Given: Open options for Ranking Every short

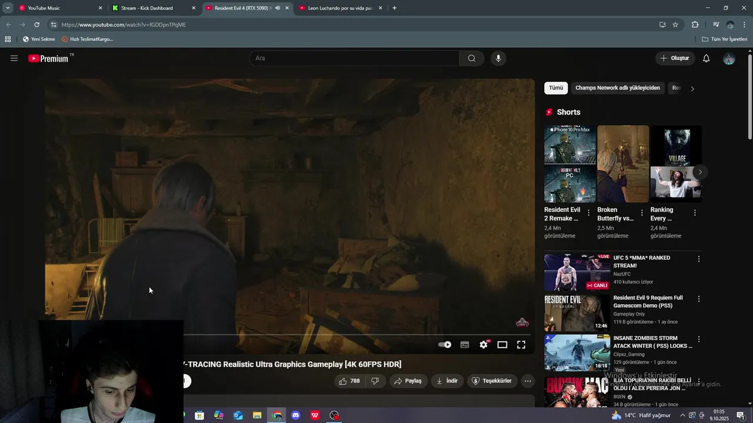Looking at the screenshot, I should tap(695, 213).
